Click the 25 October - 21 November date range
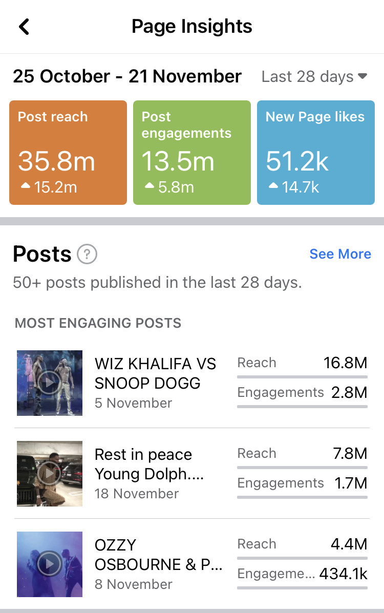The image size is (384, 613). (x=127, y=77)
